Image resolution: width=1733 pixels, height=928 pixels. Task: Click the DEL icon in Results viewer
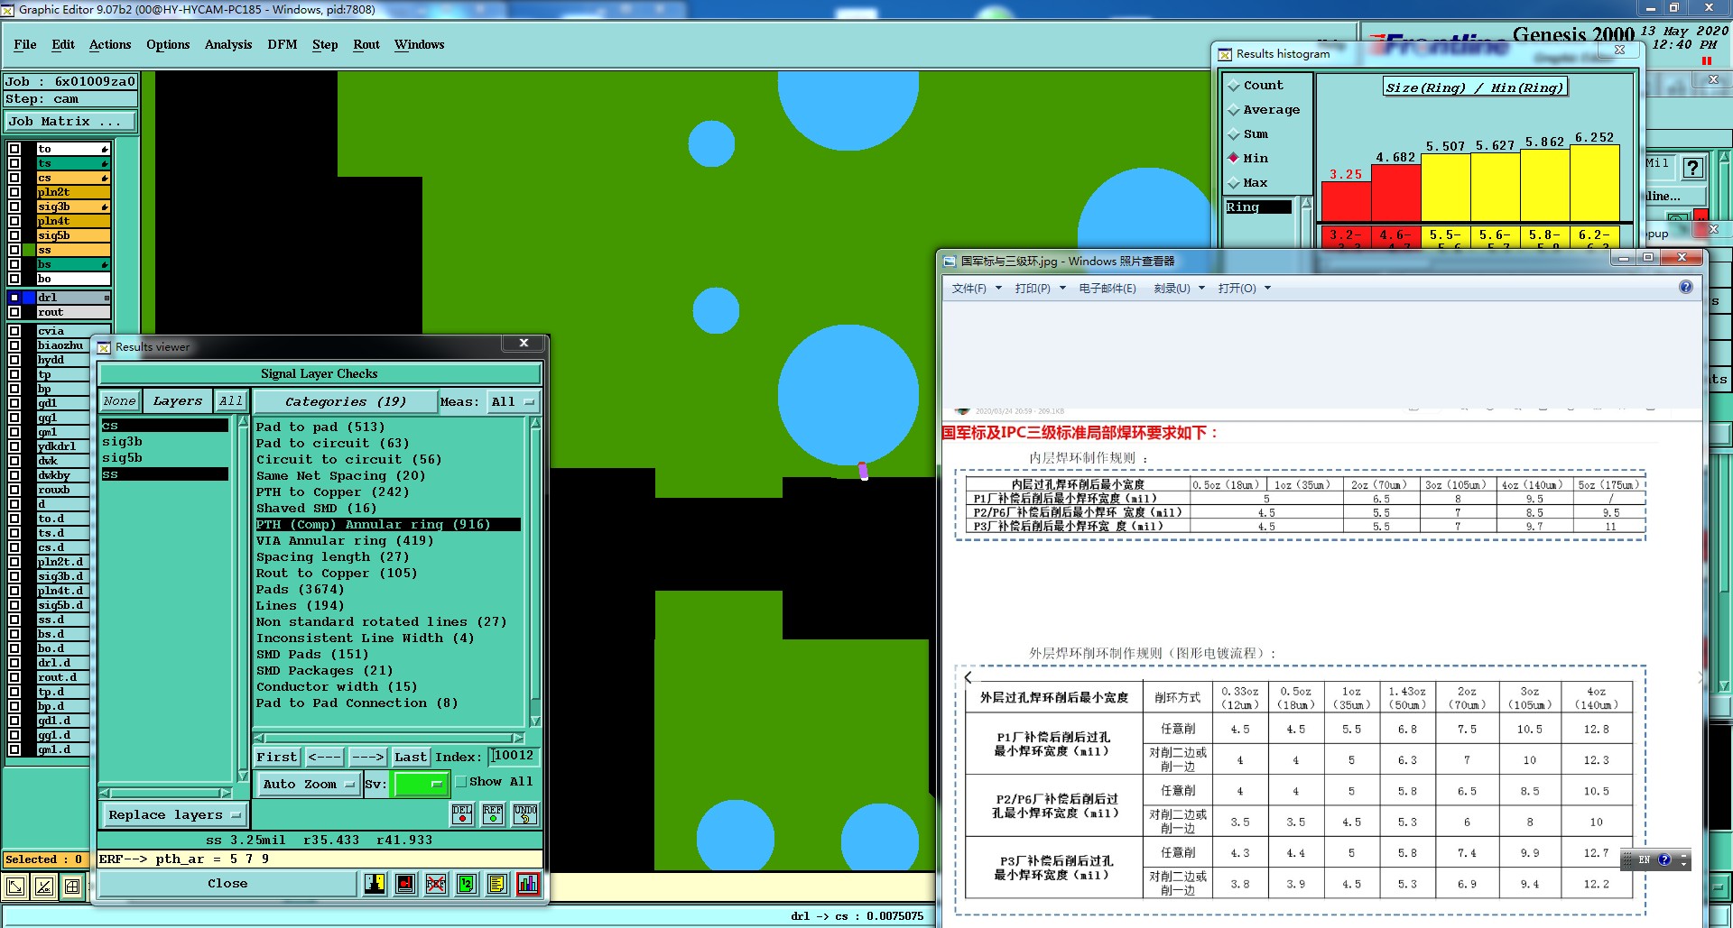click(462, 813)
